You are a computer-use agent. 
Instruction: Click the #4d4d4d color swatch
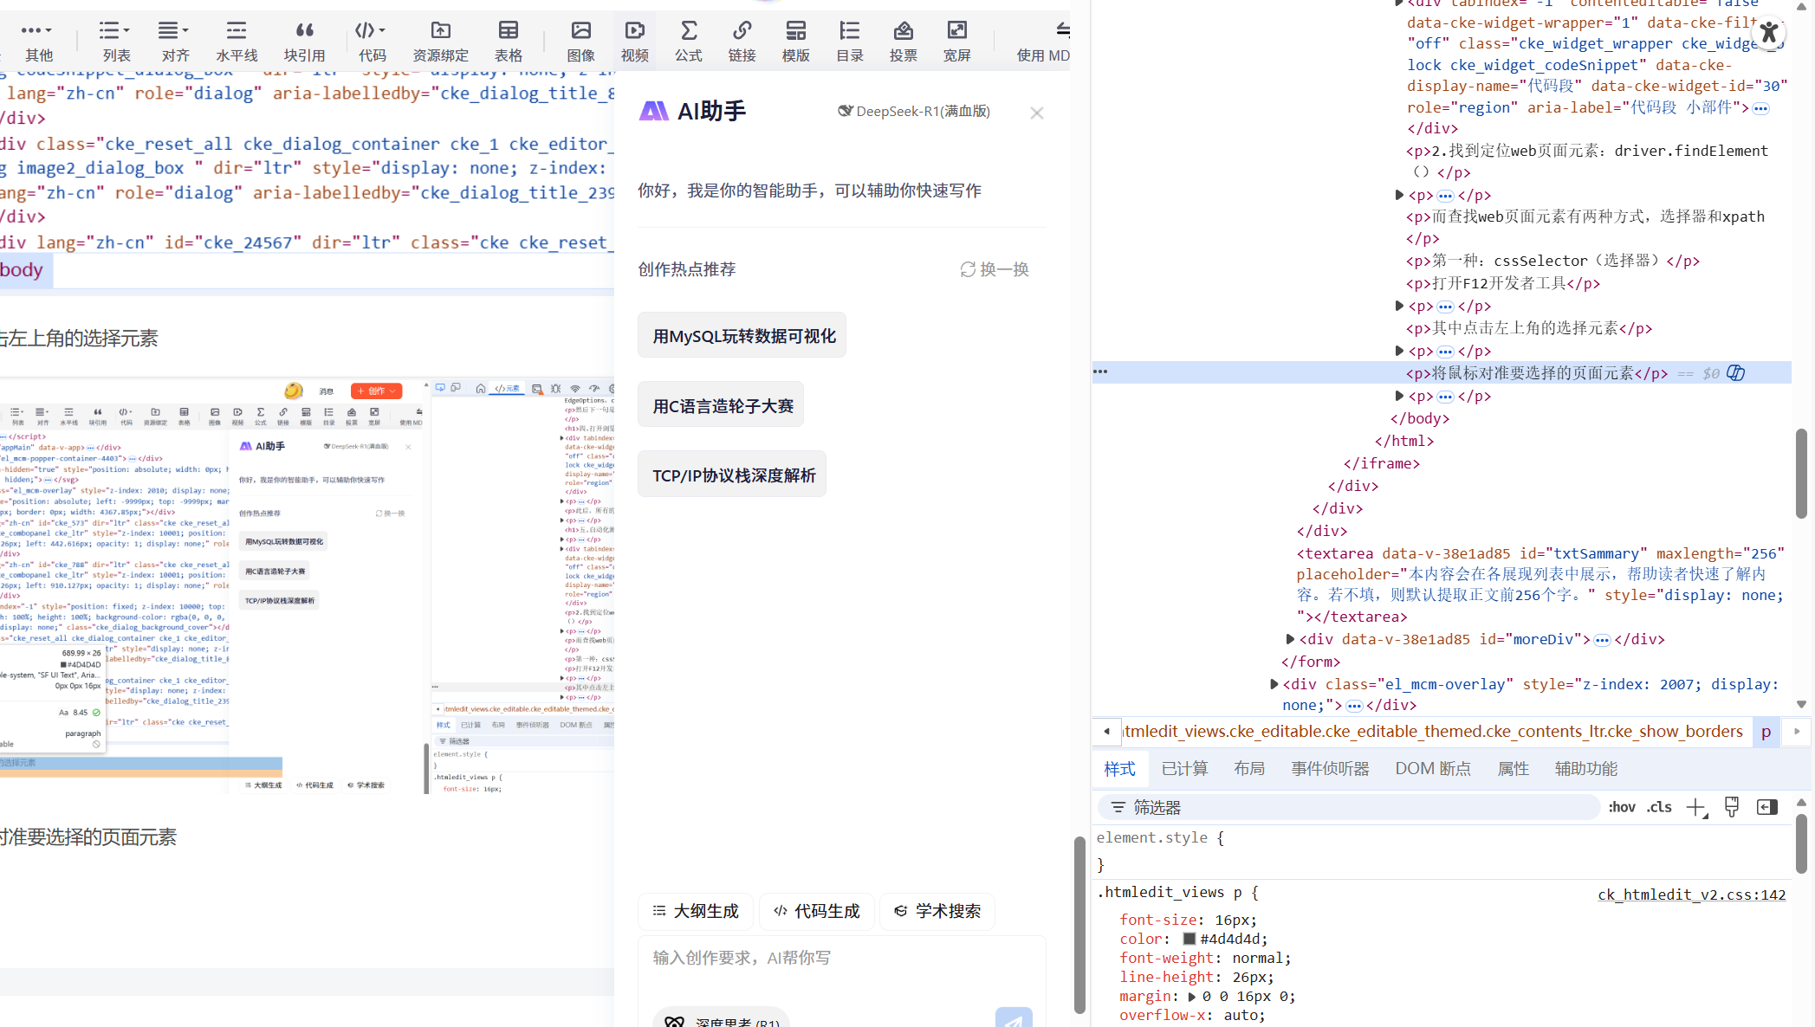(1189, 939)
